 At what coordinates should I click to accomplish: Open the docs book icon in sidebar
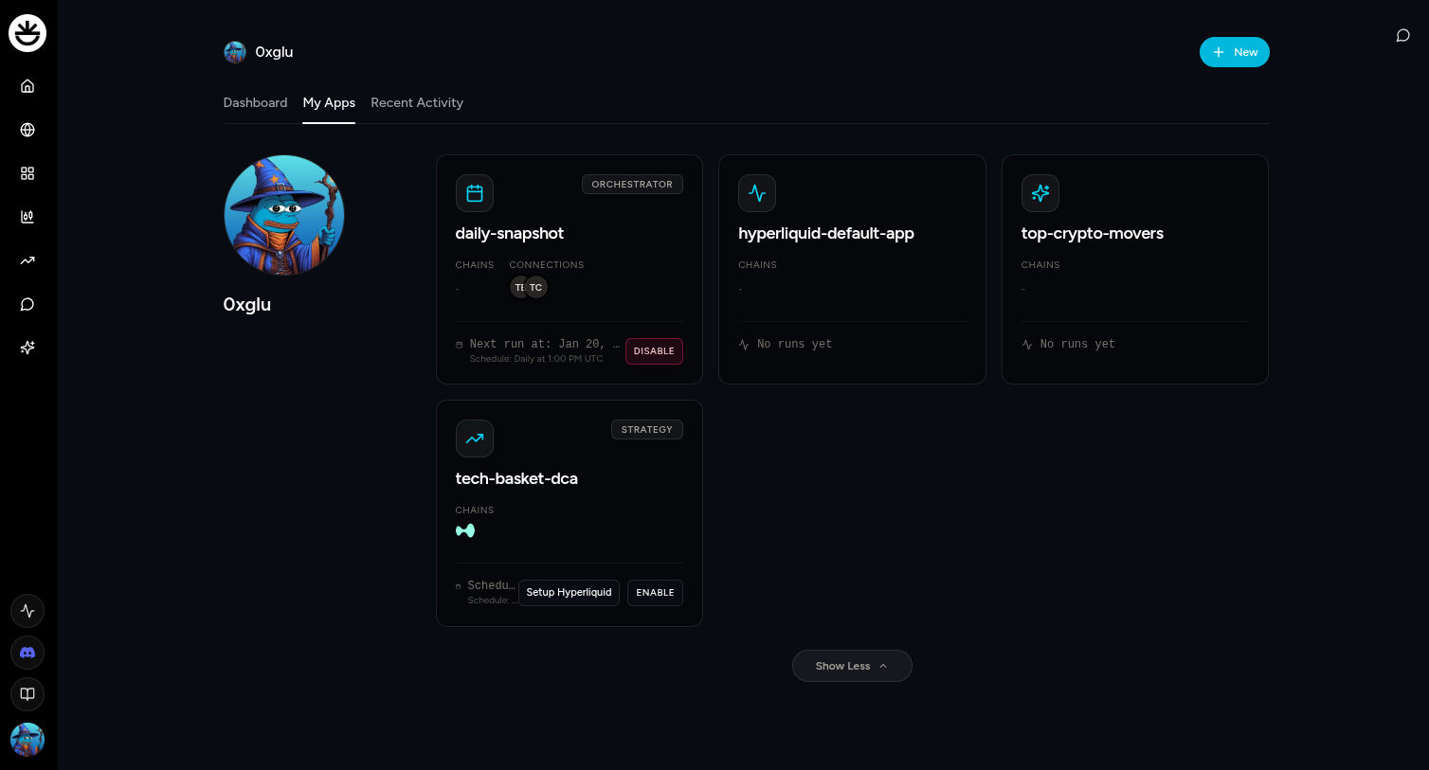pyautogui.click(x=27, y=694)
